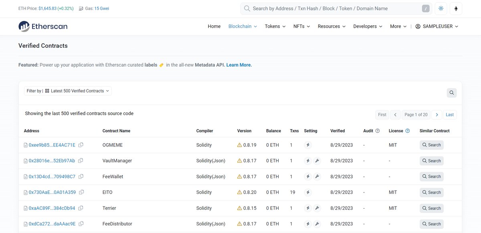
Task: Copy the Terrier contract address
Action: 80,208
